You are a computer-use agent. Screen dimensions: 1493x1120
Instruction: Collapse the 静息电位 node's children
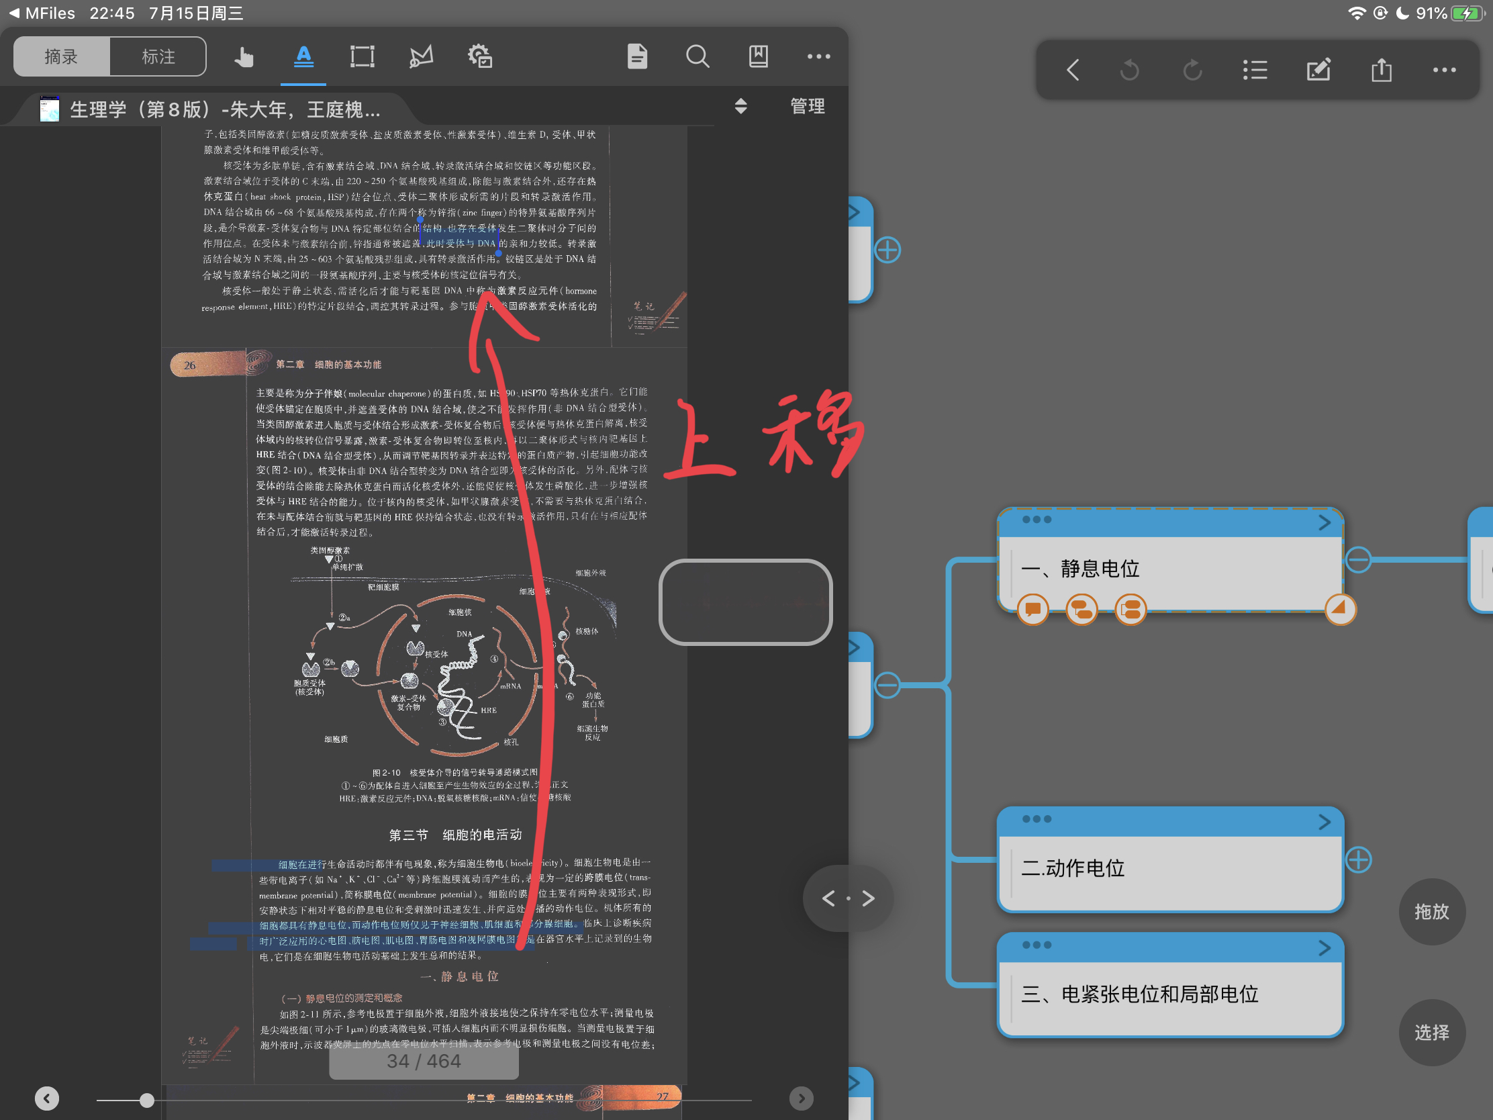coord(1358,559)
